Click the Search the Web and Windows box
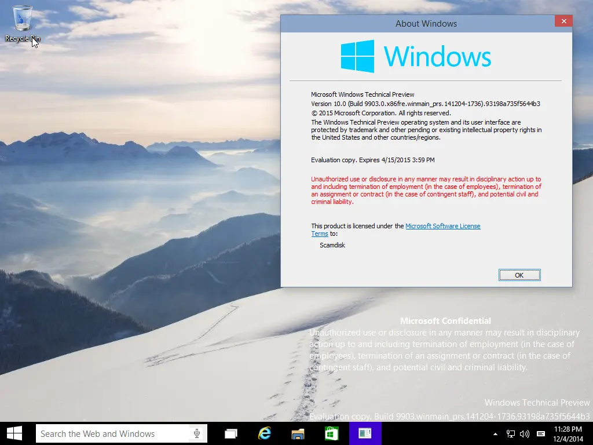This screenshot has height=445, width=593. (122, 433)
